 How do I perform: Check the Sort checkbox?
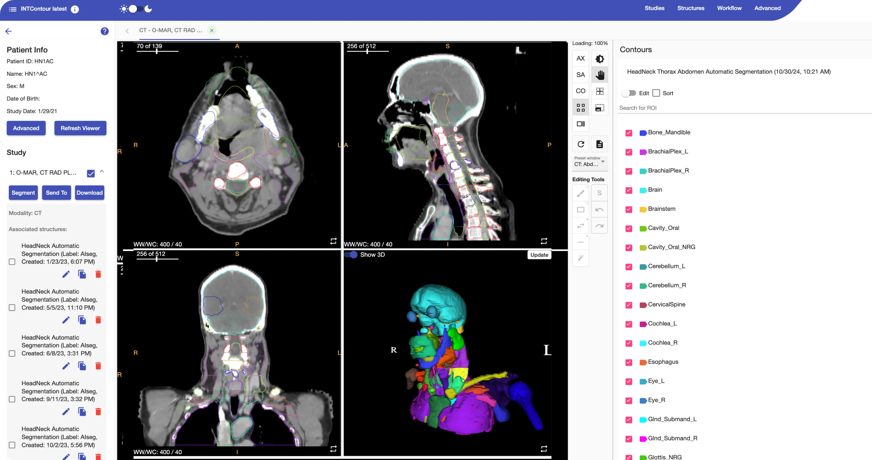[656, 93]
